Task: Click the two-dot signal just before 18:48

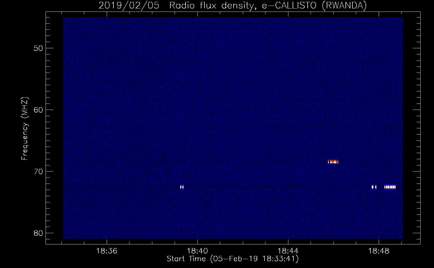Action: click(x=374, y=187)
